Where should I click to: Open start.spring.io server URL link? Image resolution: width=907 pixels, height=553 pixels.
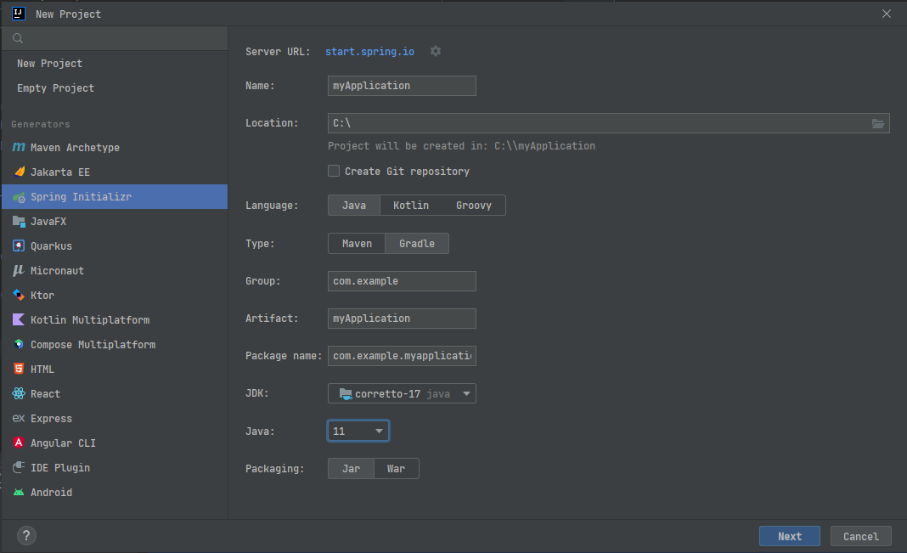[x=369, y=52]
